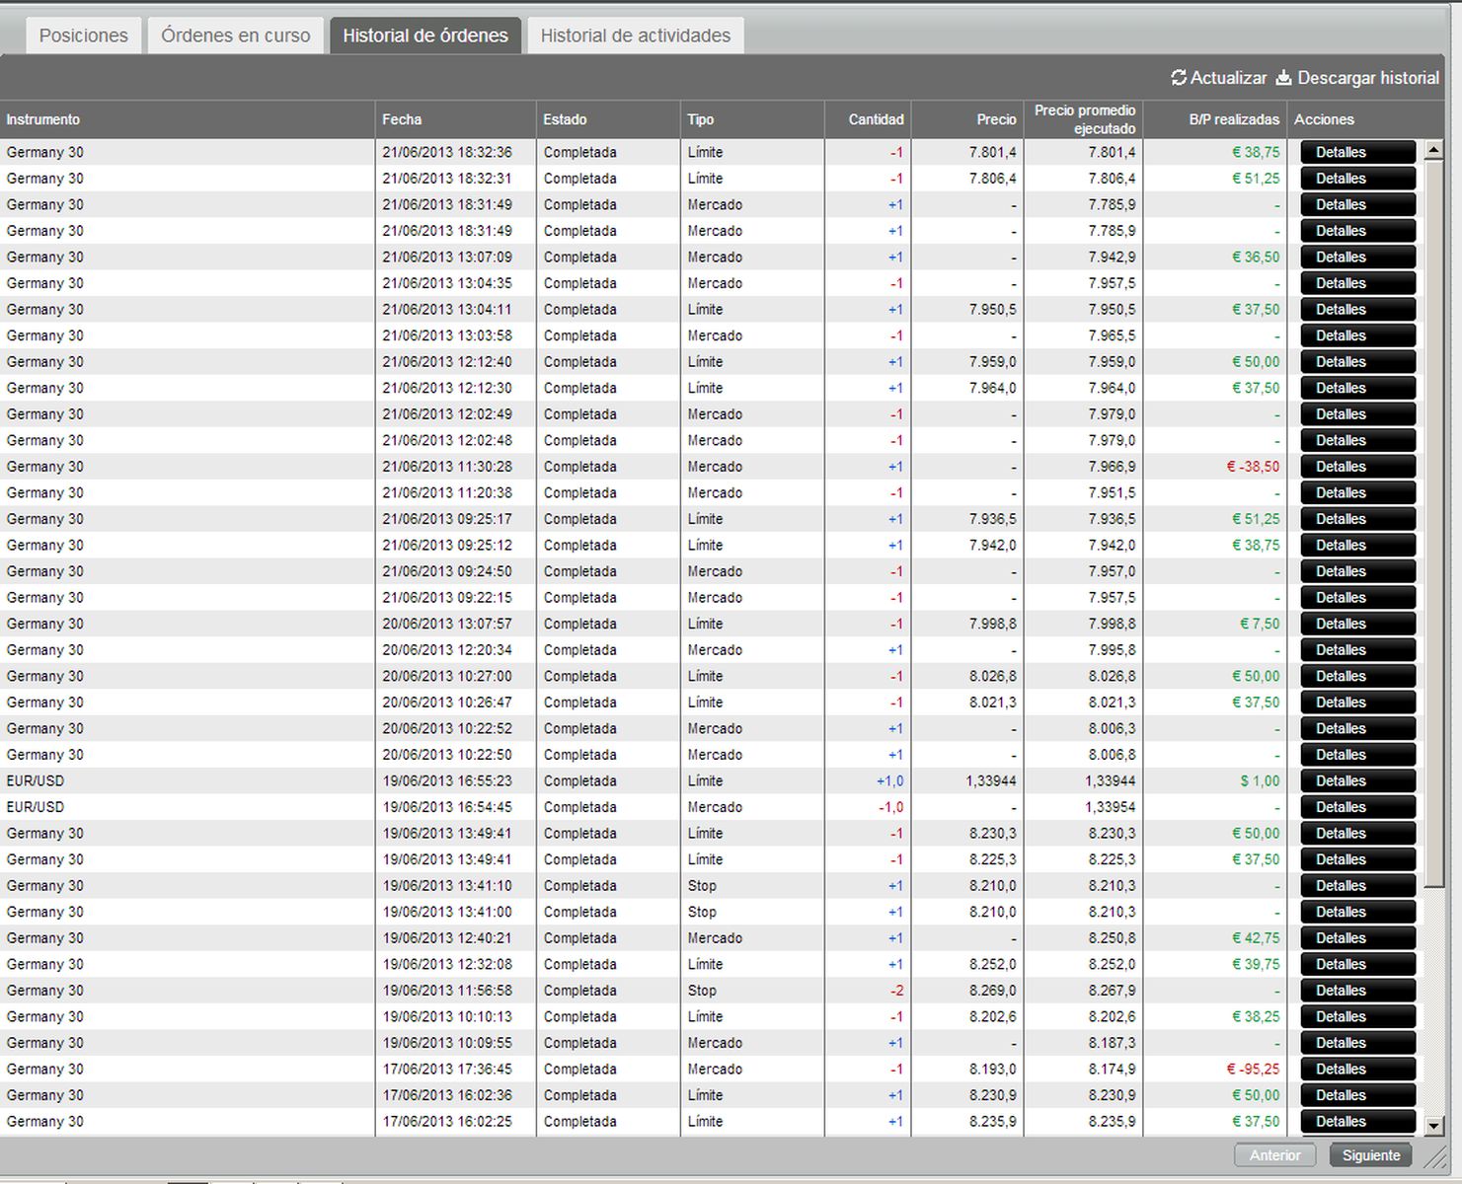
Task: Click the vertical scrollbar track
Action: [1434, 987]
